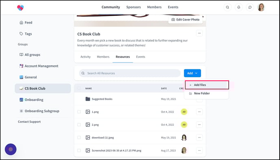This screenshot has height=160, width=280.
Task: Go to Community in top navigation
Action: [x=111, y=7]
